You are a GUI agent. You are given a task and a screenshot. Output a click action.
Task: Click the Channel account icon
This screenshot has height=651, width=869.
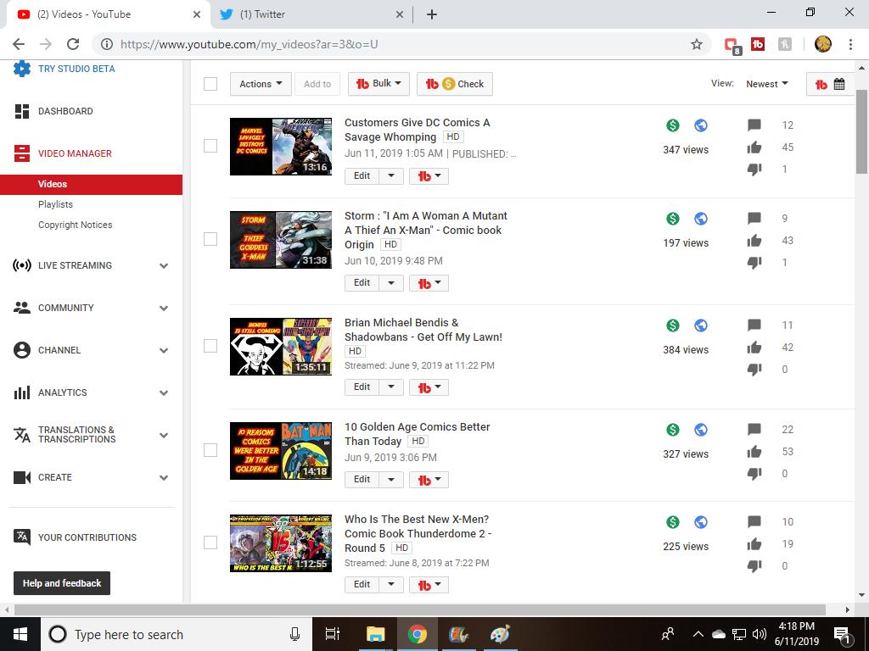21,350
